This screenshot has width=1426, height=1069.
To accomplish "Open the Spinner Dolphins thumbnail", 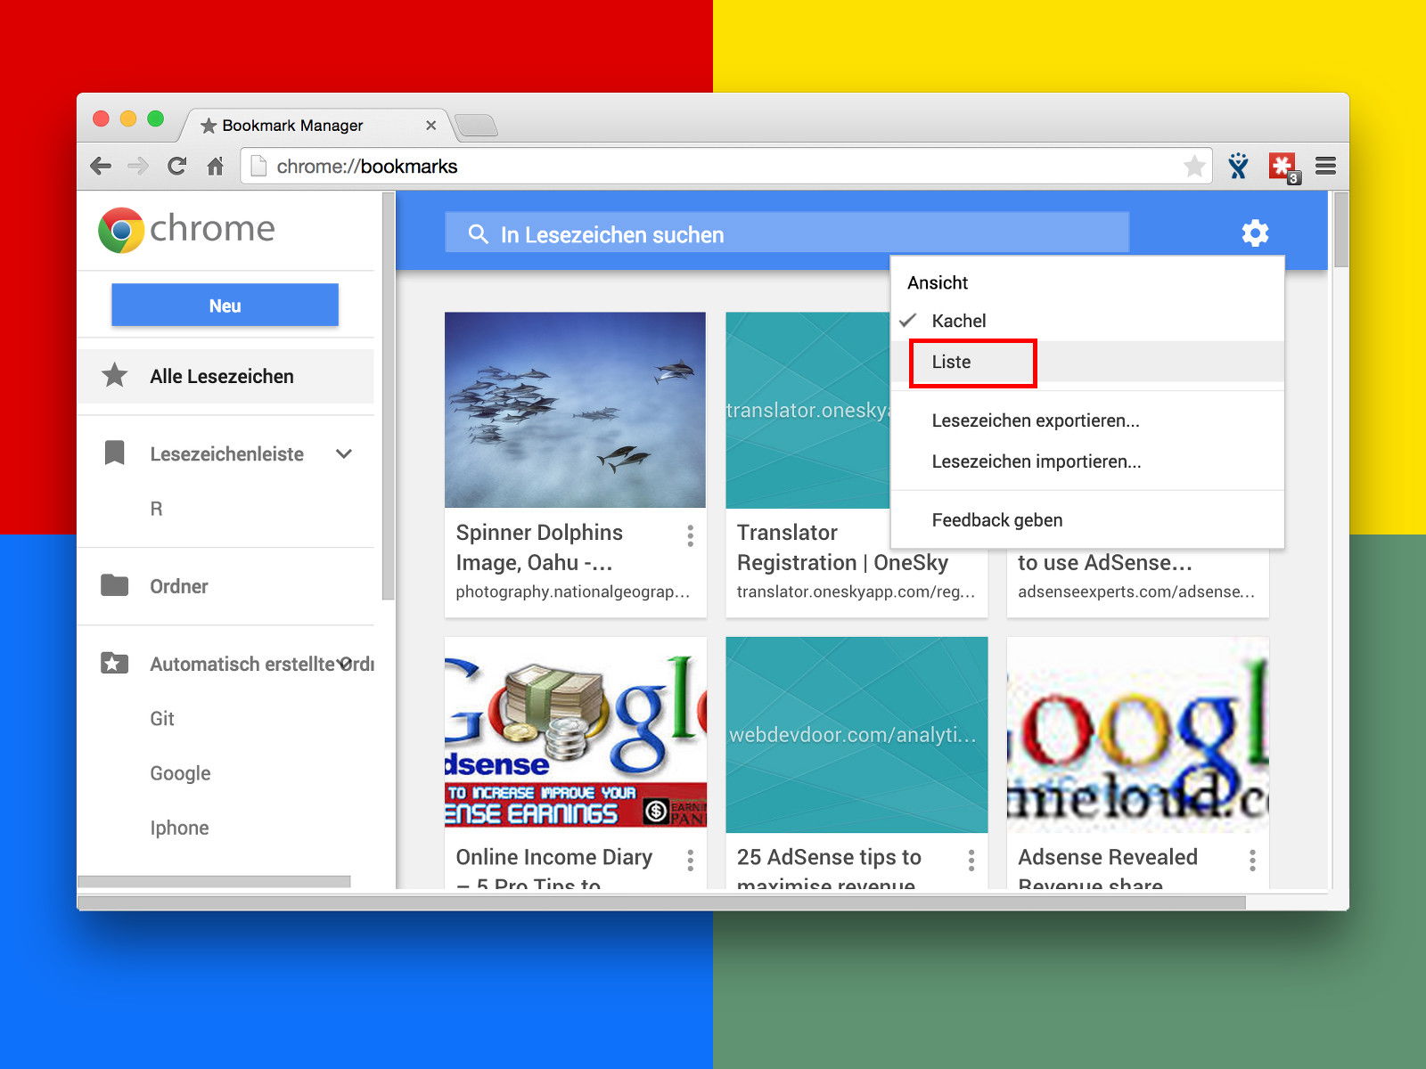I will tap(575, 410).
